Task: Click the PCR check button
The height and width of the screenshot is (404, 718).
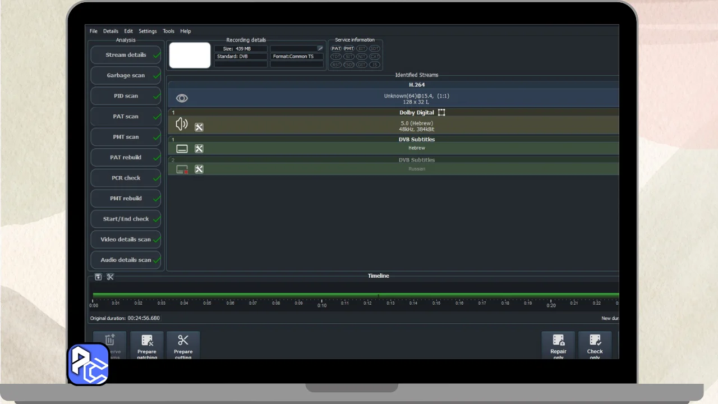Action: 126,178
